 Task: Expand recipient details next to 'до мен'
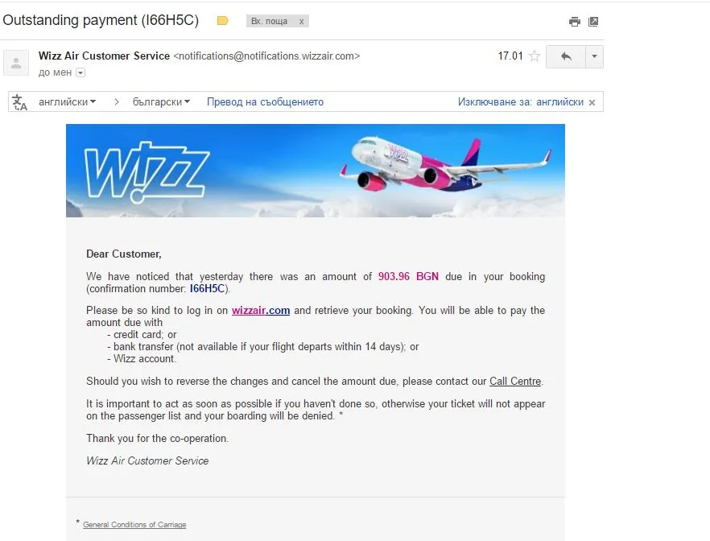tap(80, 72)
